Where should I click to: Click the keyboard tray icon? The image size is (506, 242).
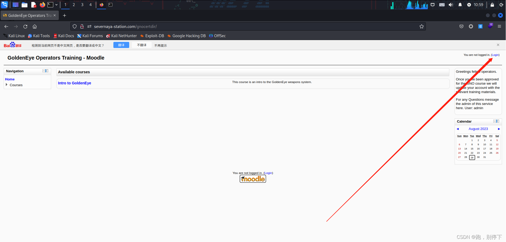(442, 5)
